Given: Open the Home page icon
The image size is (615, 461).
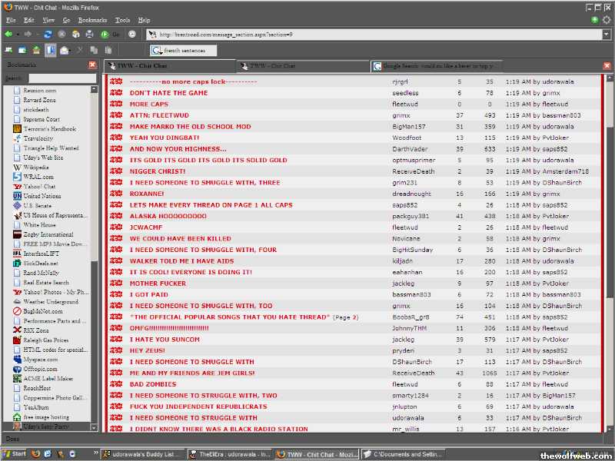Looking at the screenshot, I should (75, 35).
